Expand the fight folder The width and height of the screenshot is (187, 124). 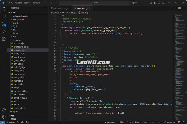pyautogui.click(x=28, y=26)
